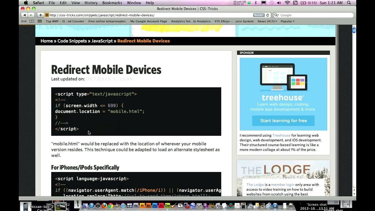Open Analytics Settings bookmark

click(191, 21)
